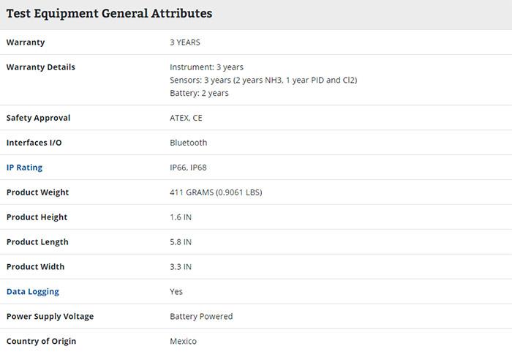
Task: Open the Data Logging link
Action: [x=33, y=292]
